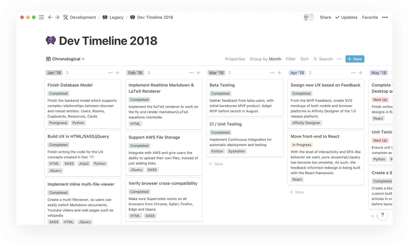Navigate back using the left arrow icon
This screenshot has width=409, height=246.
(50, 17)
